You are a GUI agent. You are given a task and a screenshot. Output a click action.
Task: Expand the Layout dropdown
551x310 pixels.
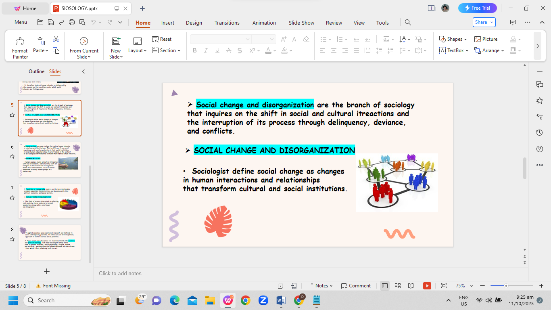[x=137, y=50]
